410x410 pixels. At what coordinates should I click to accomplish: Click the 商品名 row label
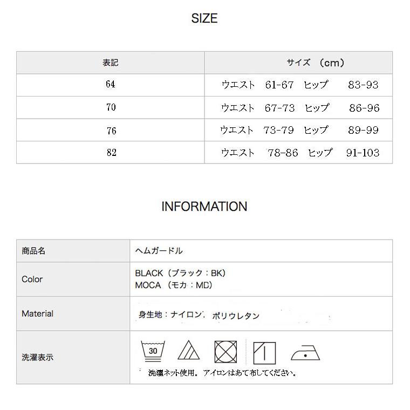tap(33, 251)
